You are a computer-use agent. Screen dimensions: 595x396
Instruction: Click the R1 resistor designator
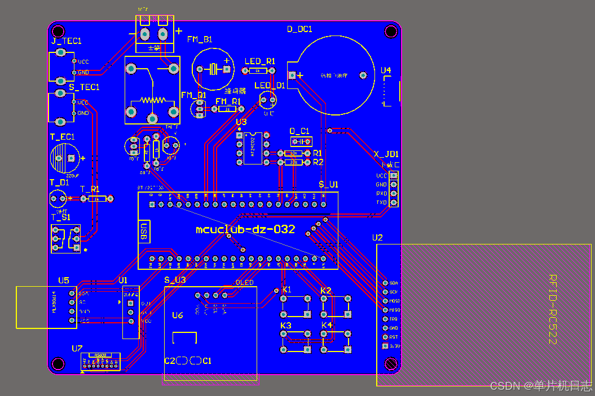tap(317, 153)
